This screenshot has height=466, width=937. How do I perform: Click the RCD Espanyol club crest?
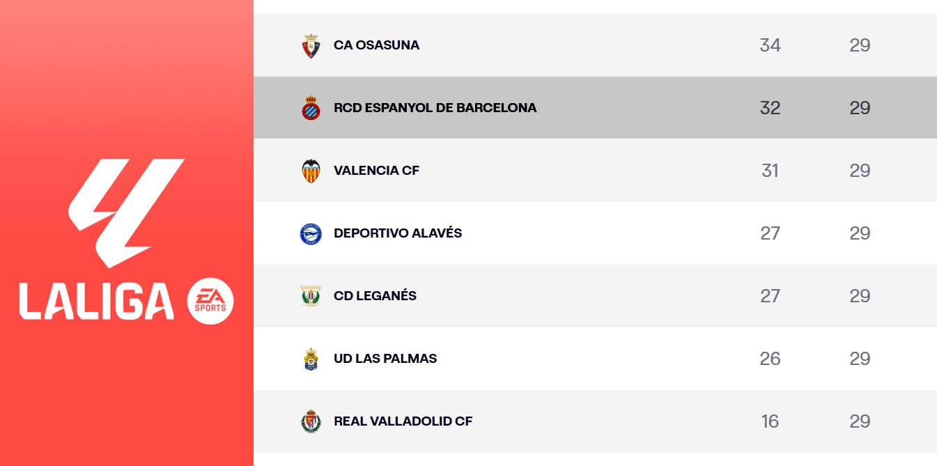[311, 108]
